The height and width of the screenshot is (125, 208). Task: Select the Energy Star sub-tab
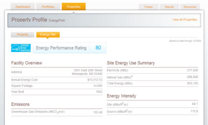click(x=48, y=35)
